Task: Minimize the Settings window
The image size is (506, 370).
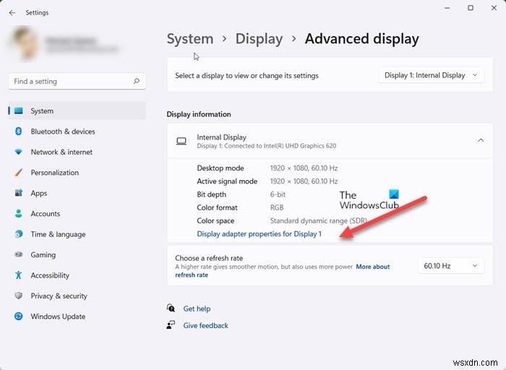Action: pos(447,8)
